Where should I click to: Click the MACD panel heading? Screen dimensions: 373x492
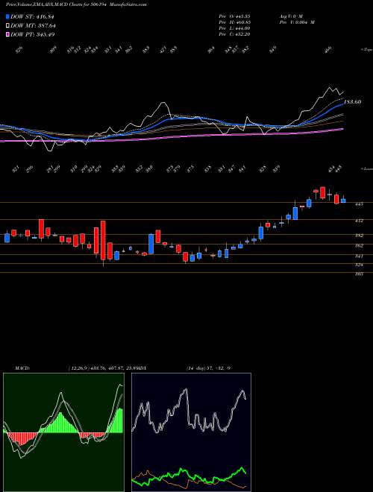[22, 368]
